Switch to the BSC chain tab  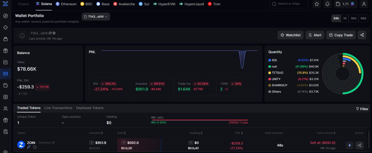(x=86, y=4)
